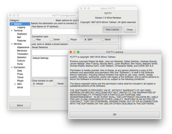
Task: Open Colours settings
Action: (x=21, y=61)
